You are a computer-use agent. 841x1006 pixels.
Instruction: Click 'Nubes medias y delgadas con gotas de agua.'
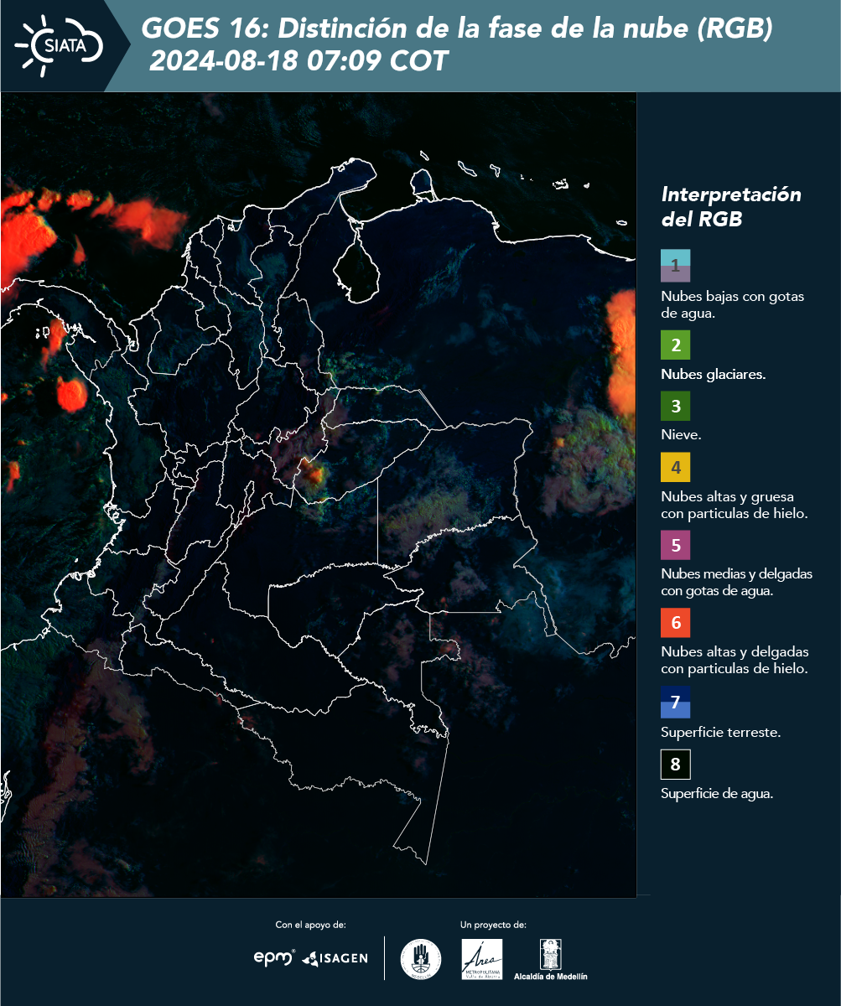(x=736, y=583)
